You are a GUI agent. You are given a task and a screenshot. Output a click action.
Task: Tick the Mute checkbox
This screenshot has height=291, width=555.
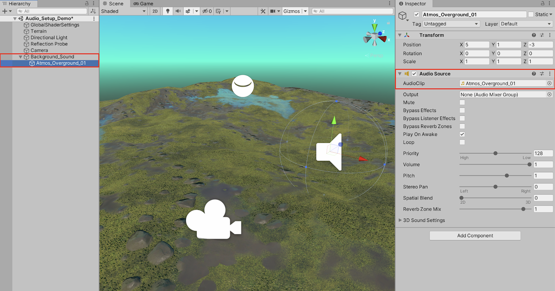(x=462, y=102)
